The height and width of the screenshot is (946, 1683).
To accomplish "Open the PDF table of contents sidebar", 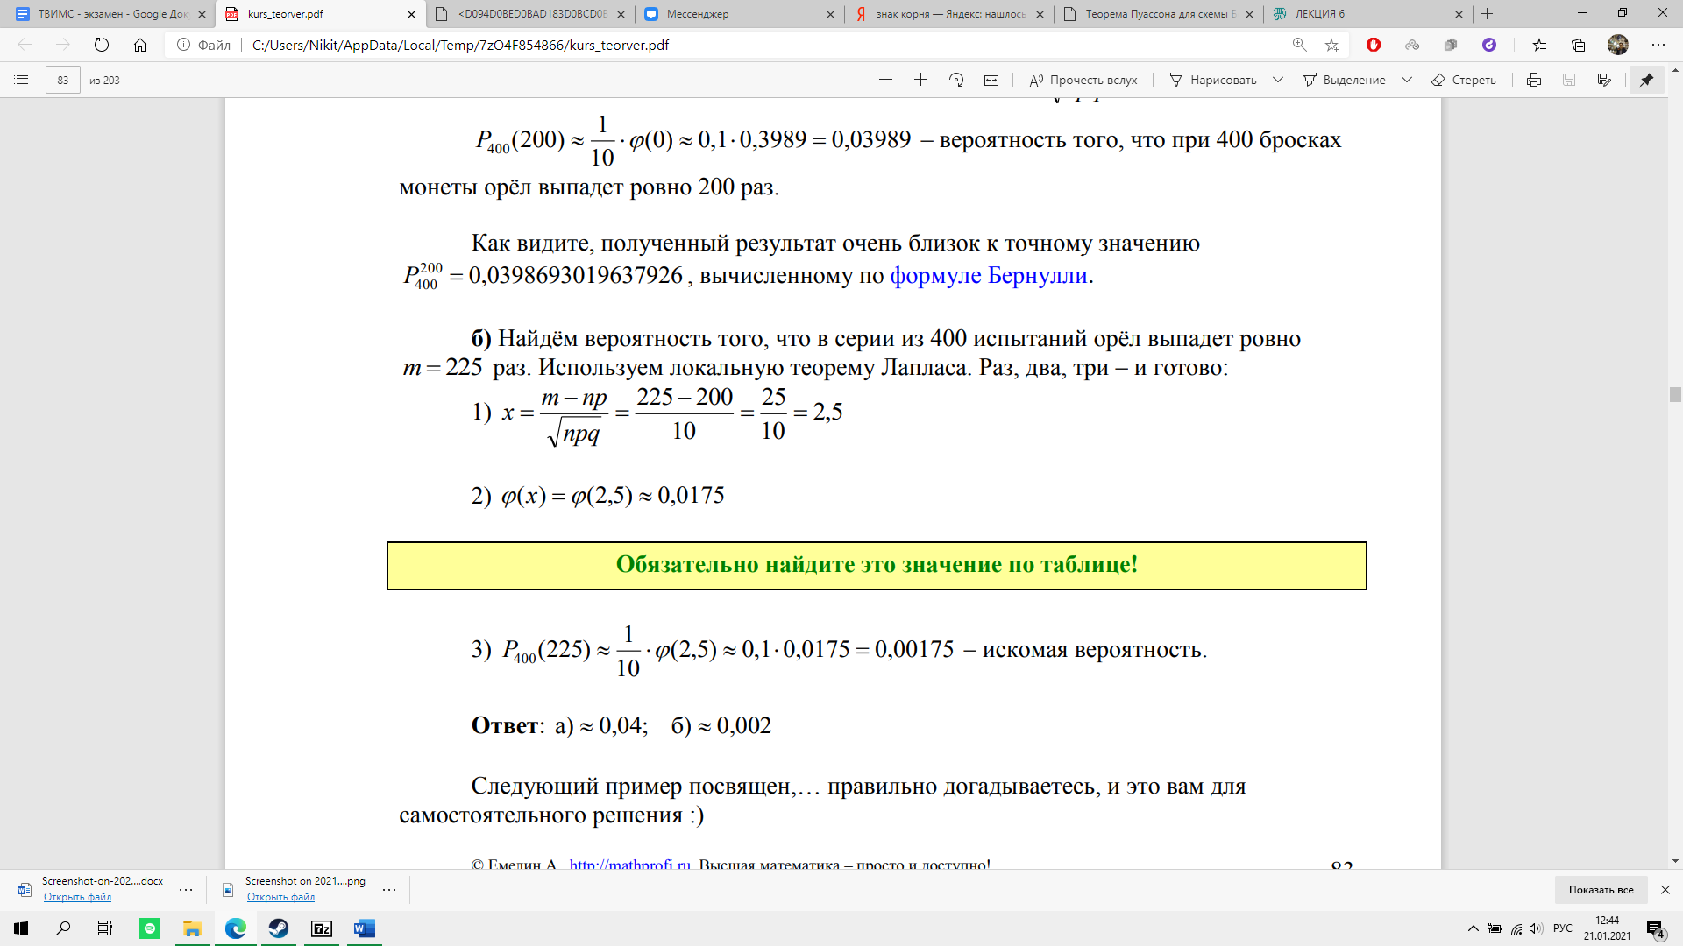I will click(x=22, y=80).
